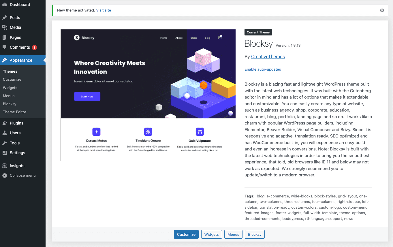Click the Comments speech bubble icon
The height and width of the screenshot is (247, 393).
pyautogui.click(x=5, y=47)
